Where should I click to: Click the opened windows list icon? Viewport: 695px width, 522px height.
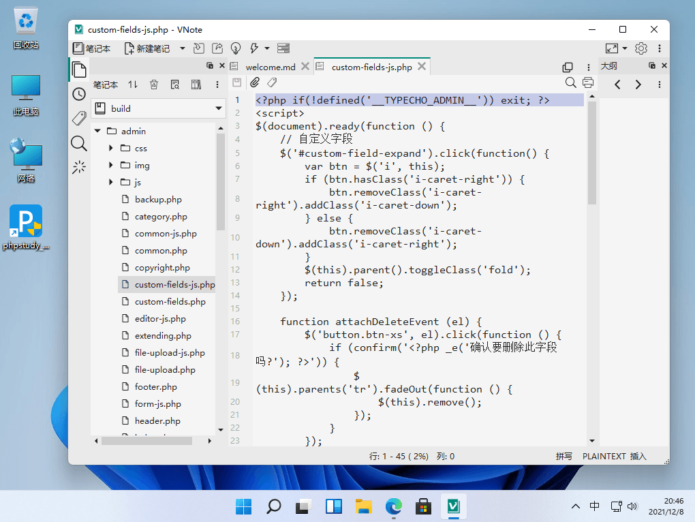coord(568,67)
